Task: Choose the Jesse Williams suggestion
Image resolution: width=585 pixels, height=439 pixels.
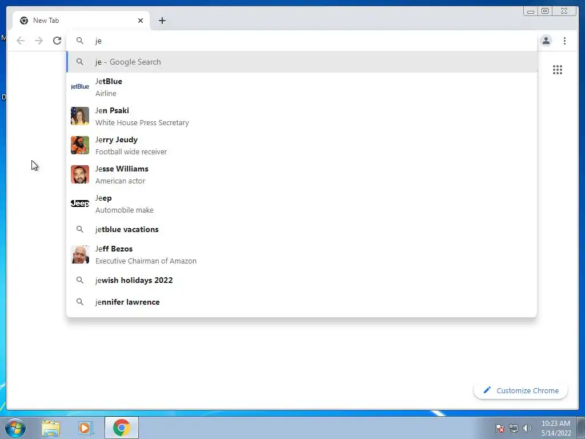Action: [302, 174]
